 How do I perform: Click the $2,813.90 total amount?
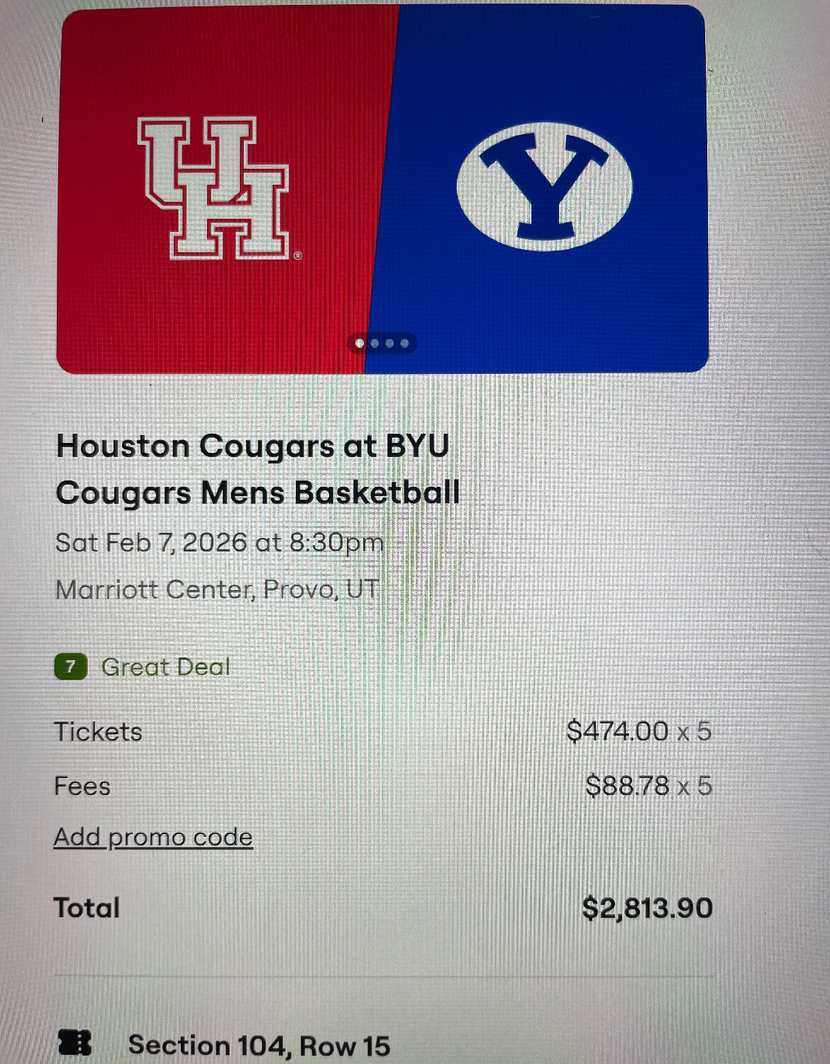click(x=647, y=908)
